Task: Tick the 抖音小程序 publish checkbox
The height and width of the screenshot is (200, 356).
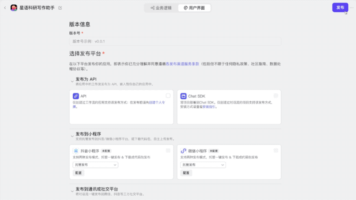Action: click(168, 151)
